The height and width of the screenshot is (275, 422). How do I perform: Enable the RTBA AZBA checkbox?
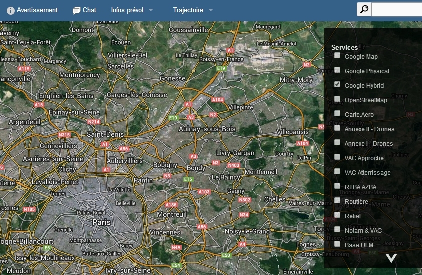337,186
